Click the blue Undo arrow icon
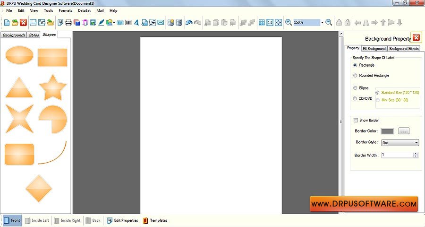The width and height of the screenshot is (425, 227). point(189,23)
